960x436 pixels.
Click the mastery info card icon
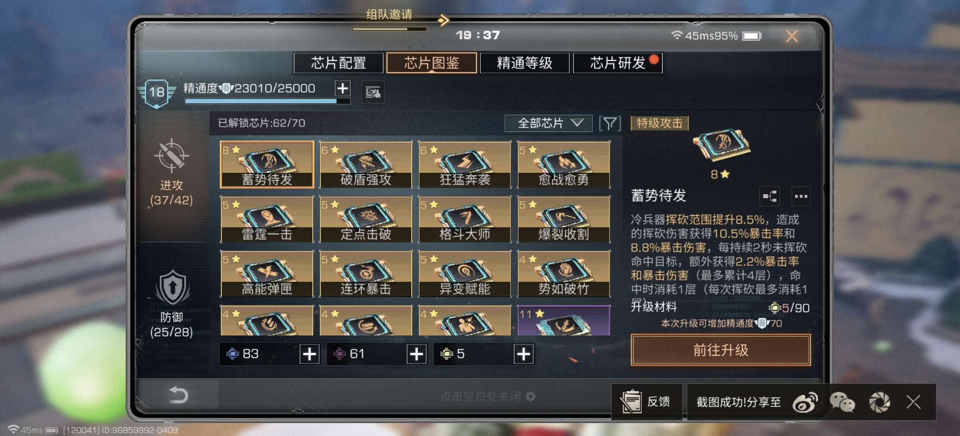point(373,92)
